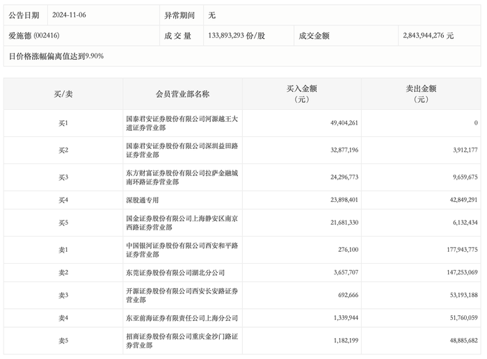Viewport: 487px width, 359px height.
Task: Click 招商证券 重庆金沙门路证券营业部 name
Action: (182, 341)
